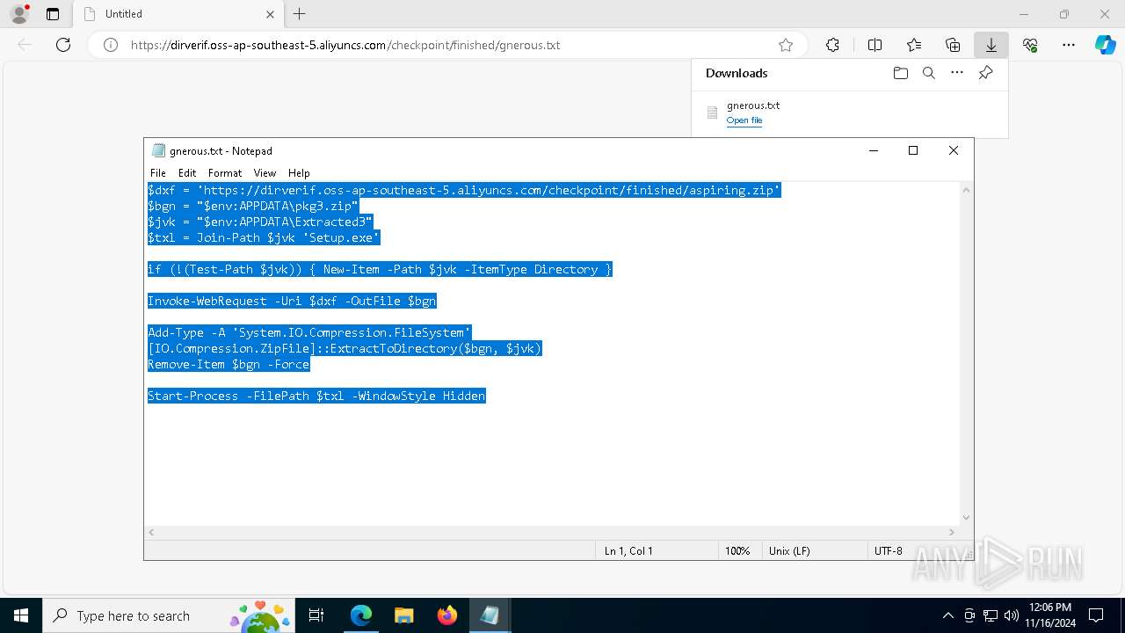The width and height of the screenshot is (1125, 633).
Task: Open the Notepad Format menu
Action: [225, 173]
